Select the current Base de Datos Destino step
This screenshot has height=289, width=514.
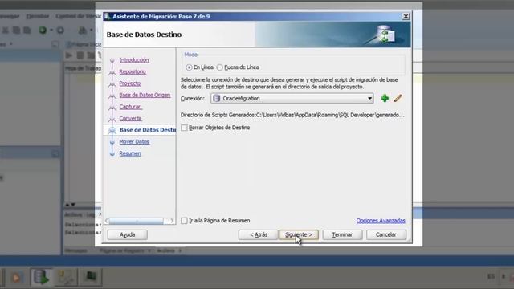(148, 130)
